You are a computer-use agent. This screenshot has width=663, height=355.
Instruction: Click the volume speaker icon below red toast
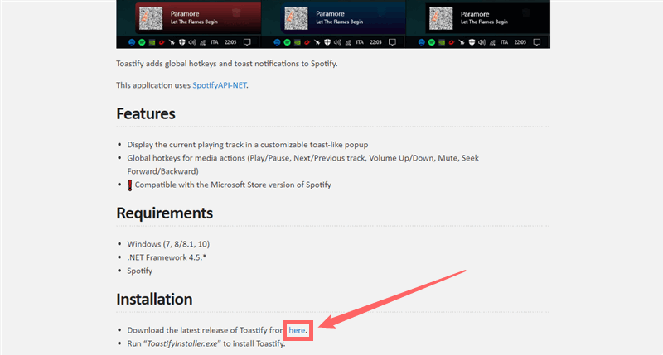(x=192, y=42)
